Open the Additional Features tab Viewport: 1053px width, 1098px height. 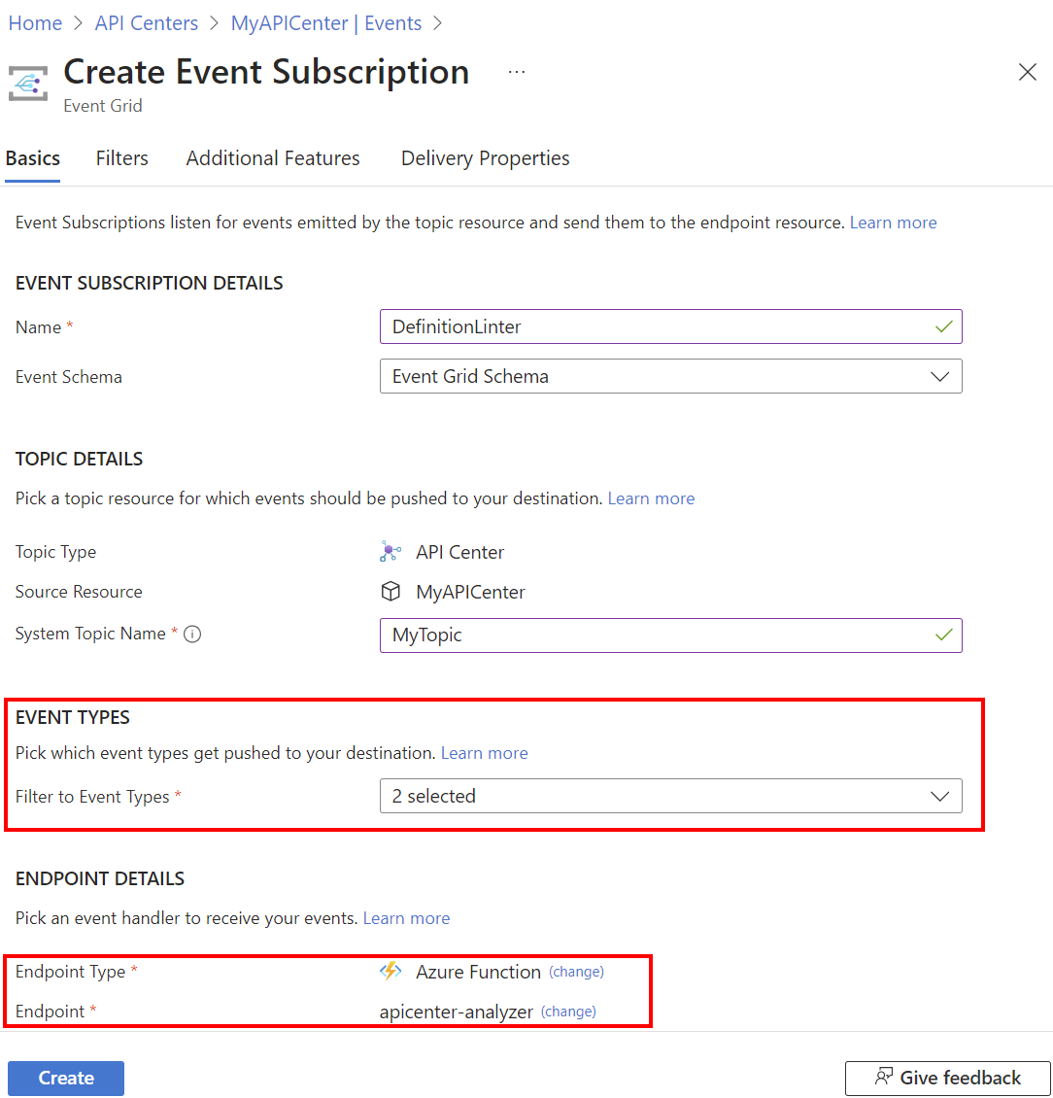[273, 158]
